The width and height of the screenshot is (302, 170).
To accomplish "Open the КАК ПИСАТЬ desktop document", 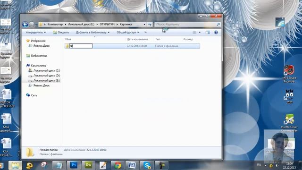I will (x=6, y=147).
